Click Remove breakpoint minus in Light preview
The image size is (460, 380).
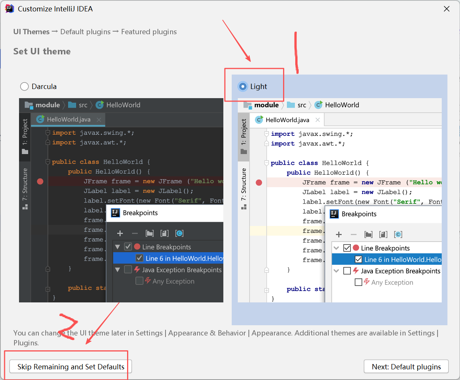click(353, 234)
